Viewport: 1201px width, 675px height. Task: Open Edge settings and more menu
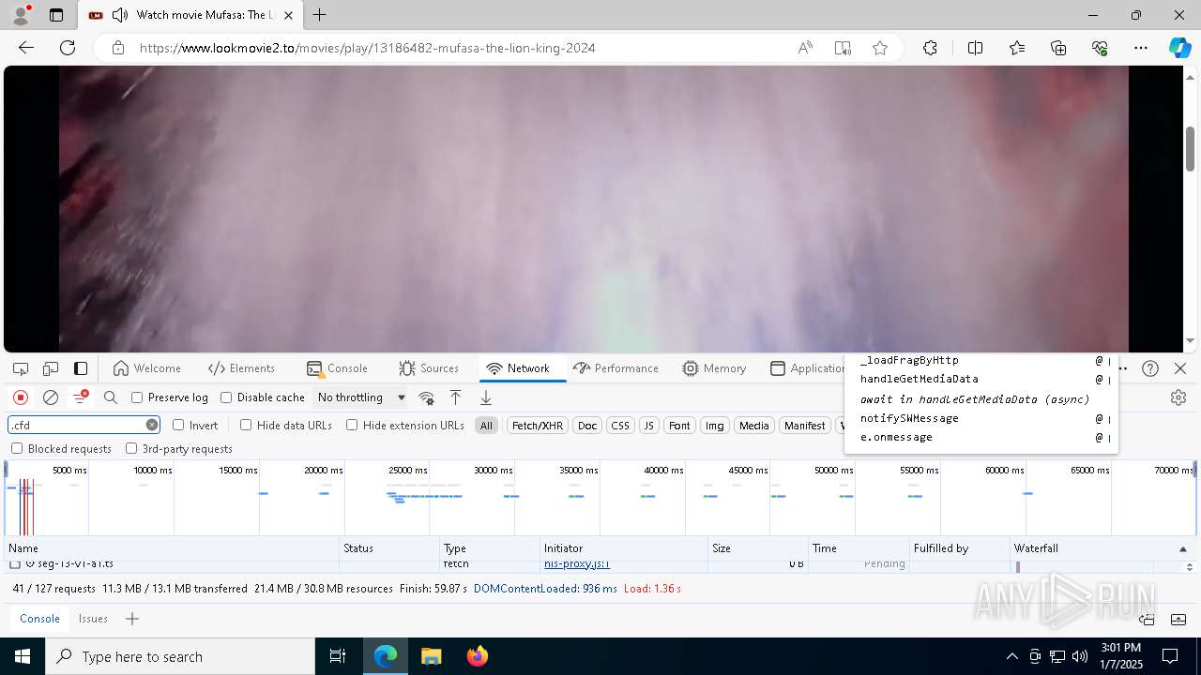(x=1141, y=48)
